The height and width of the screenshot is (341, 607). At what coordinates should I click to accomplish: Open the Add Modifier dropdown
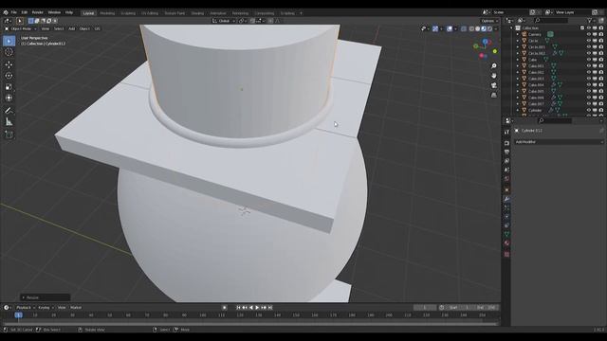pyautogui.click(x=559, y=142)
